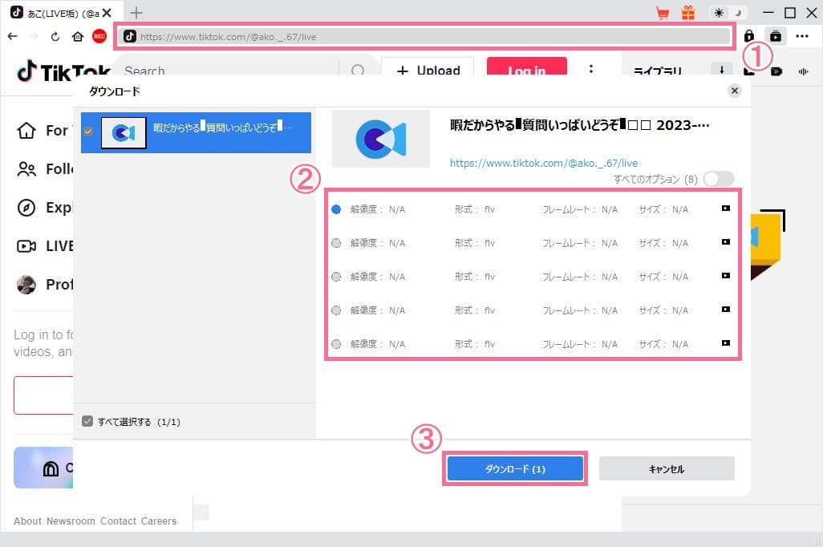Start recording with red REC icon
The image size is (823, 547).
coord(99,36)
